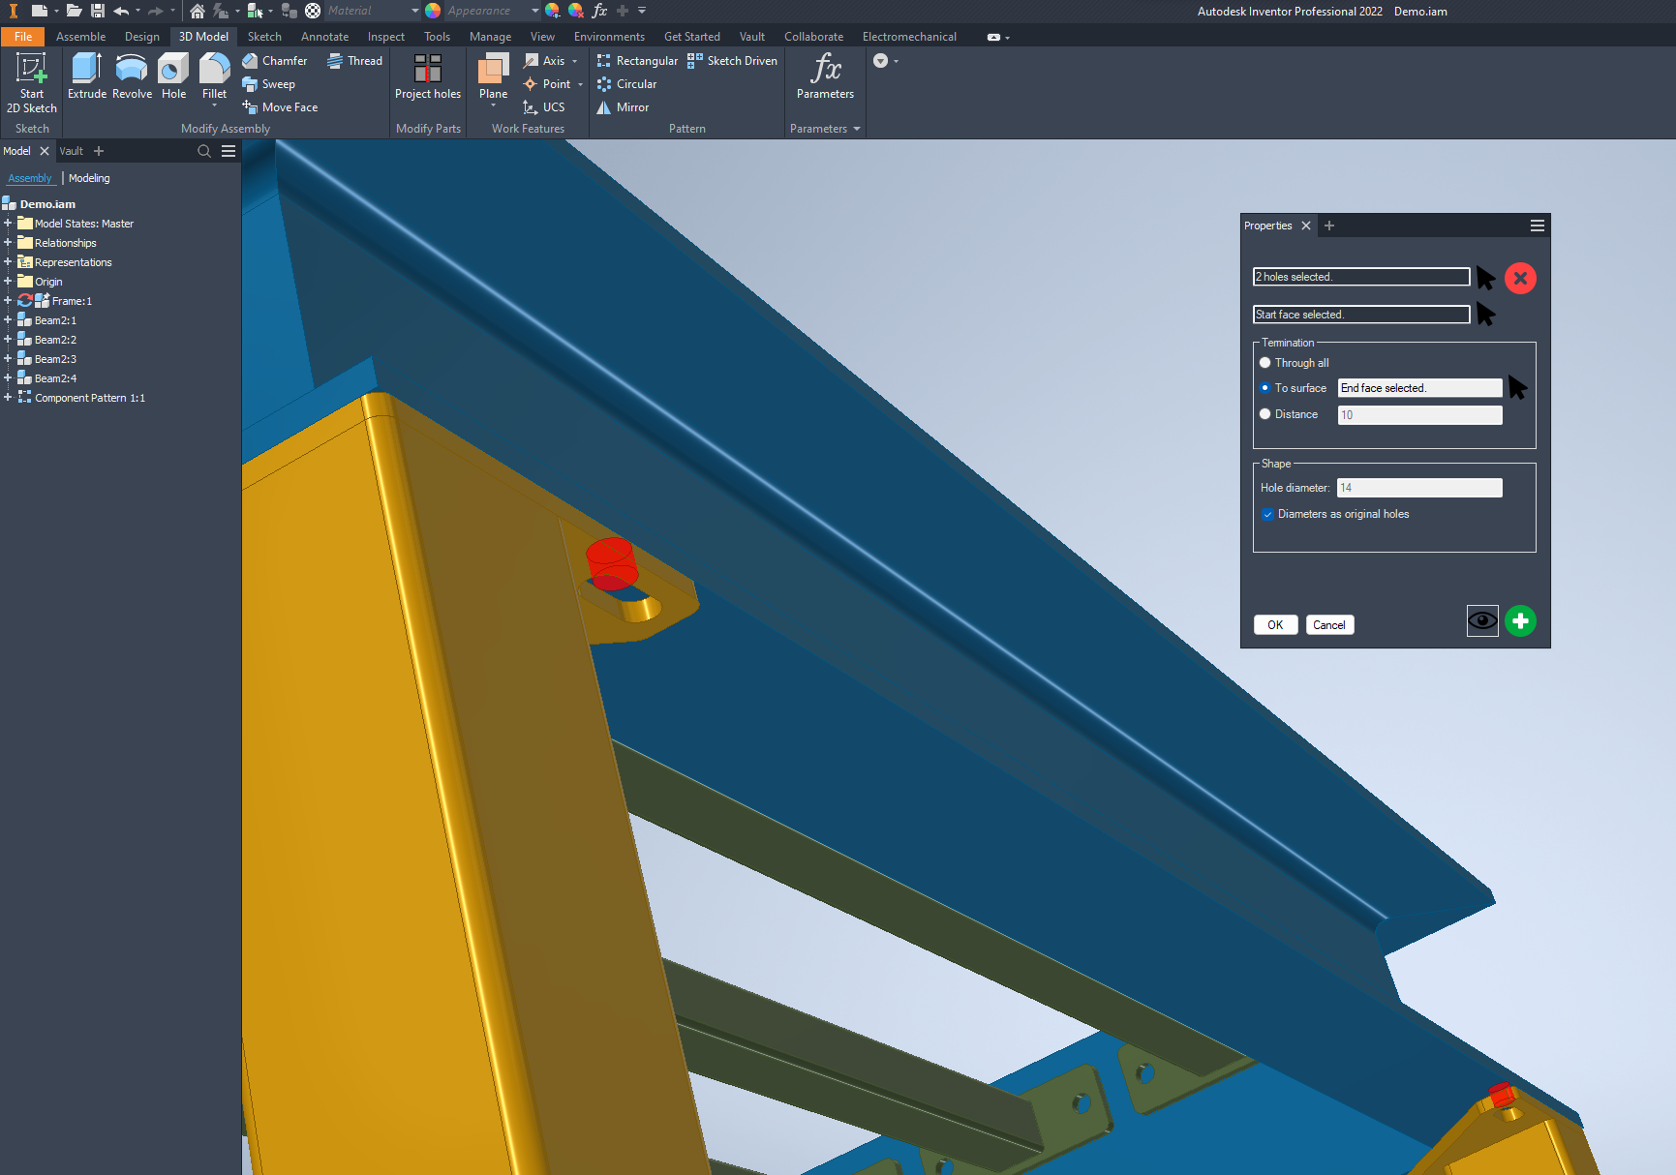This screenshot has width=1676, height=1175.
Task: Open the fx Parameters dialog
Action: tap(825, 76)
